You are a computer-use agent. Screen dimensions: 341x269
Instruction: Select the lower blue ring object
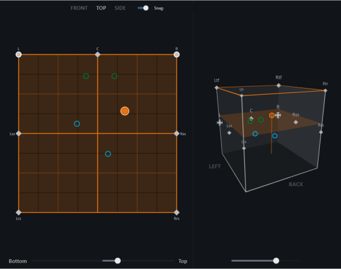(x=108, y=154)
